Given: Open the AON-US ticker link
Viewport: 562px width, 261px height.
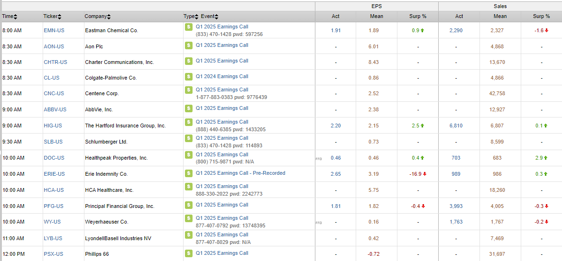Looking at the screenshot, I should (54, 46).
